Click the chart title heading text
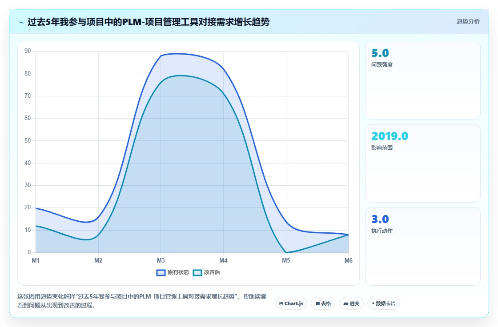This screenshot has height=327, width=498. point(149,22)
